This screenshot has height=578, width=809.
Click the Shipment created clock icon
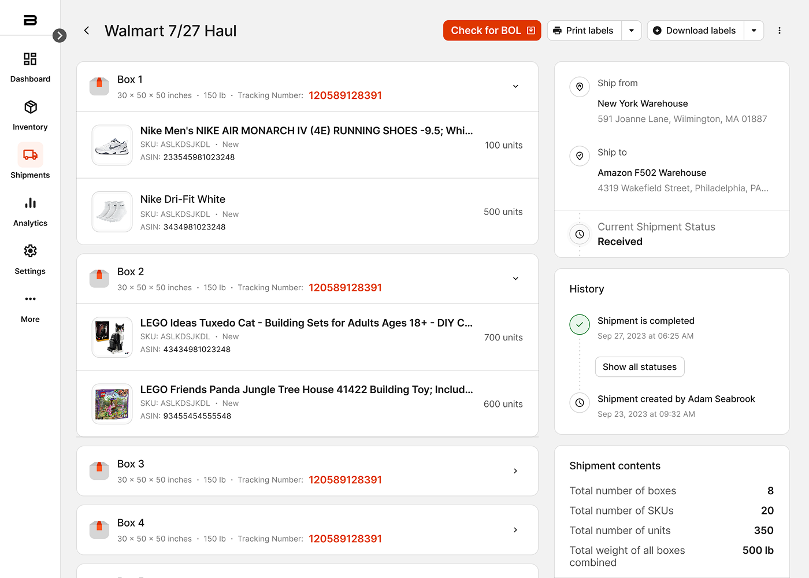[x=580, y=402]
